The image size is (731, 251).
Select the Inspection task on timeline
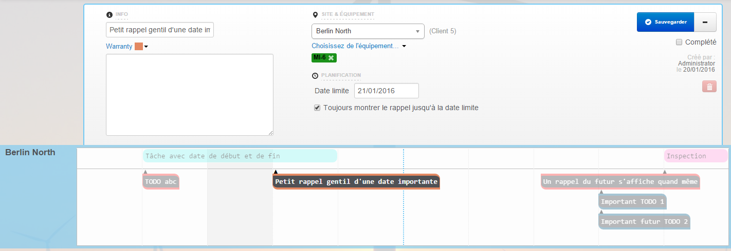695,156
